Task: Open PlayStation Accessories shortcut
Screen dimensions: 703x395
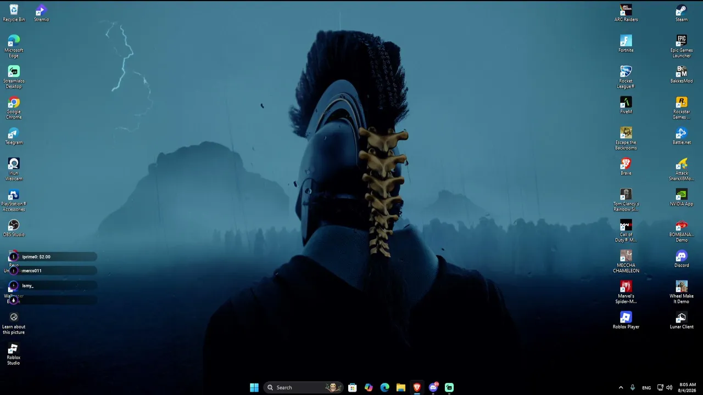Action: [14, 200]
